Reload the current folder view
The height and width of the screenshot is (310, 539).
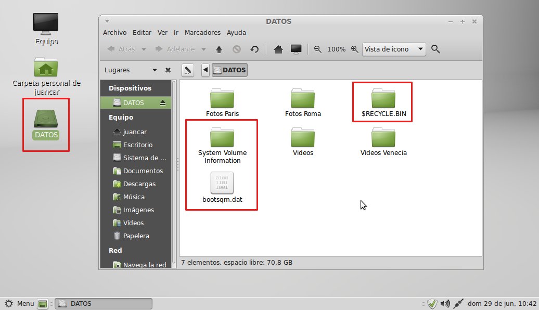(254, 49)
